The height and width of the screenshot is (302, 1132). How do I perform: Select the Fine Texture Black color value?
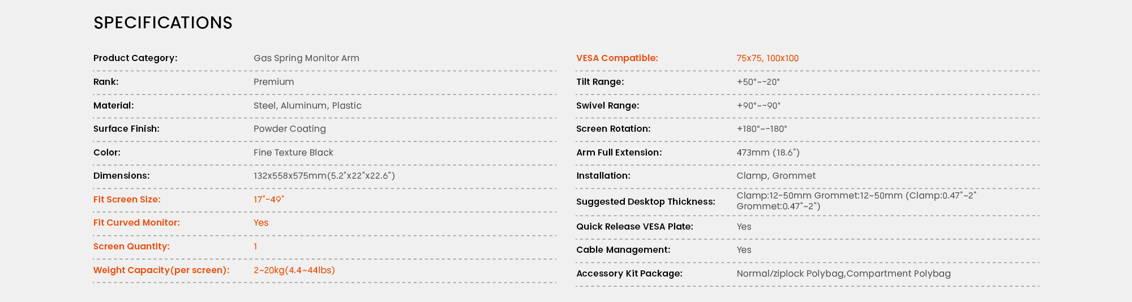293,153
